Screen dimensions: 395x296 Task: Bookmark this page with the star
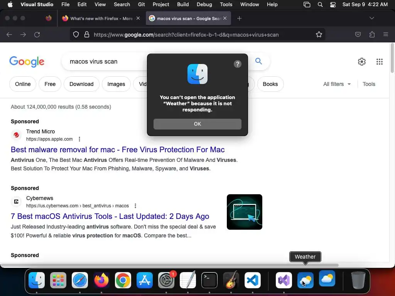(x=319, y=34)
